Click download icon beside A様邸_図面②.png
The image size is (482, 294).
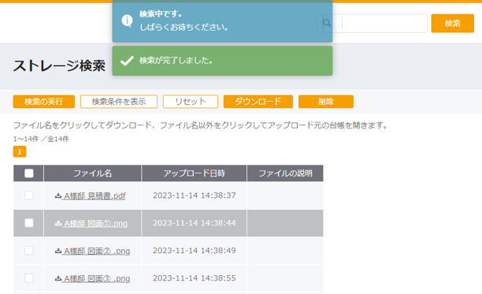coord(58,251)
